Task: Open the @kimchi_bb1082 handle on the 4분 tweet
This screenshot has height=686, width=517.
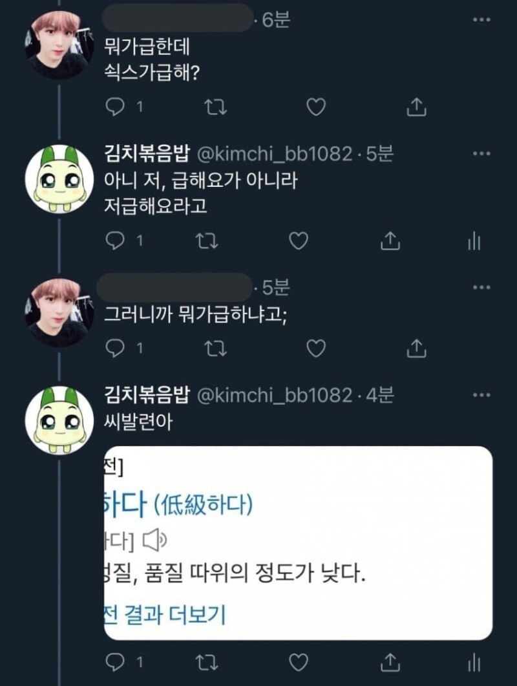Action: (275, 396)
